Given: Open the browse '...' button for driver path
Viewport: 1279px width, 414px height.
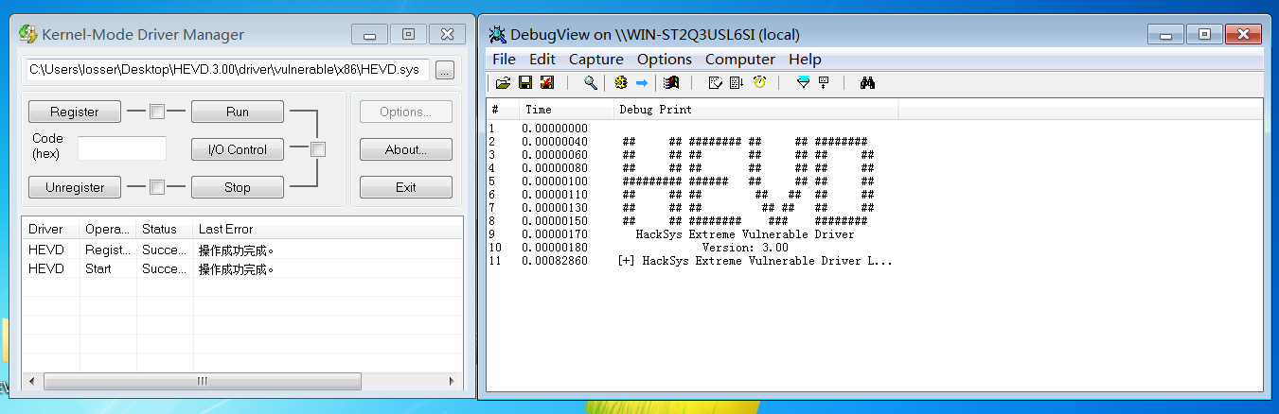Looking at the screenshot, I should click(x=445, y=70).
